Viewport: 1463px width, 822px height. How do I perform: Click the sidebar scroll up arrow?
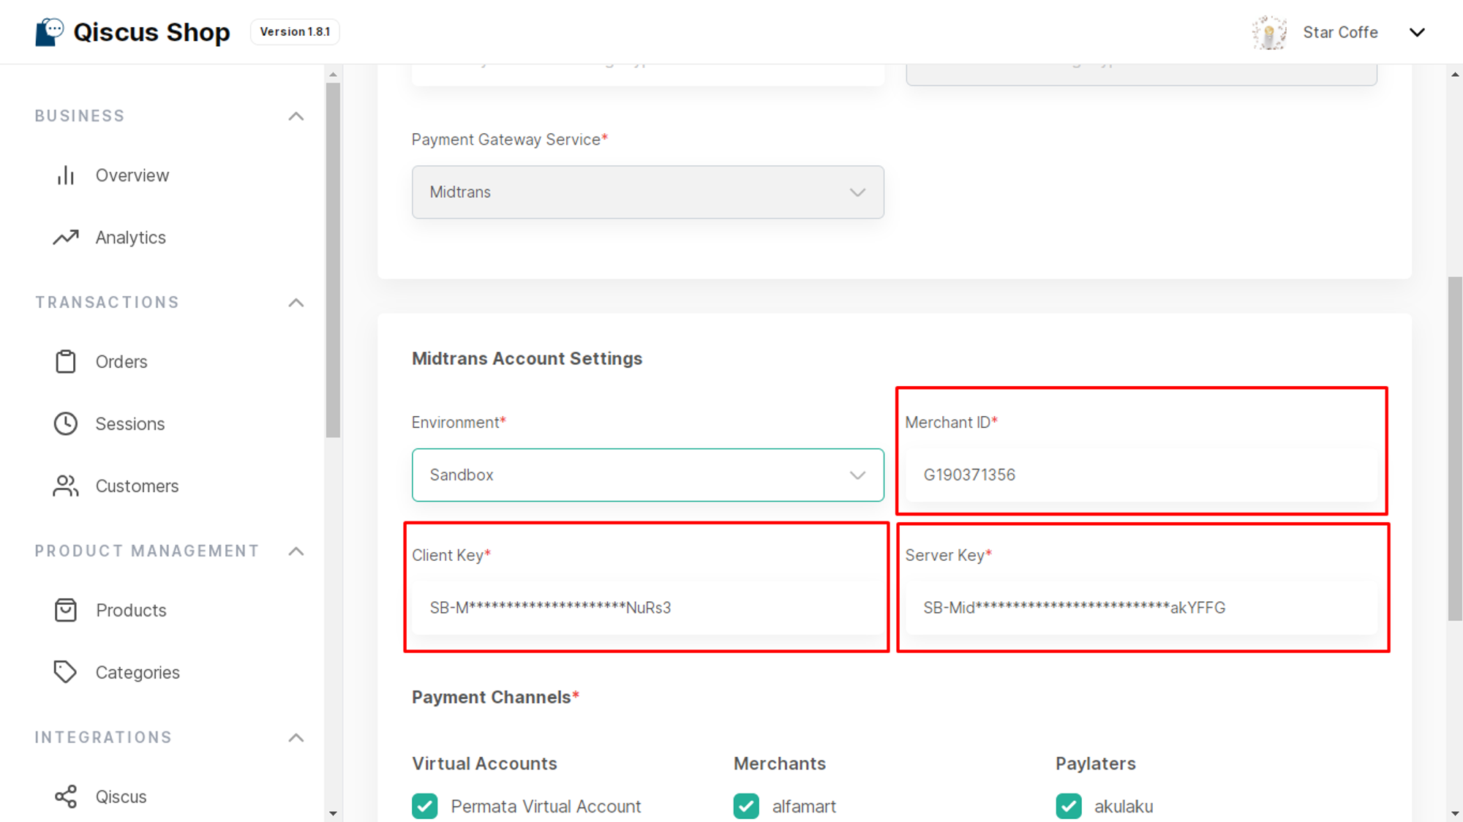tap(333, 74)
